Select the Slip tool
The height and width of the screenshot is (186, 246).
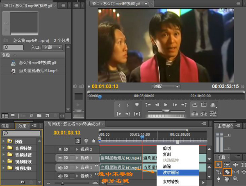(235, 172)
